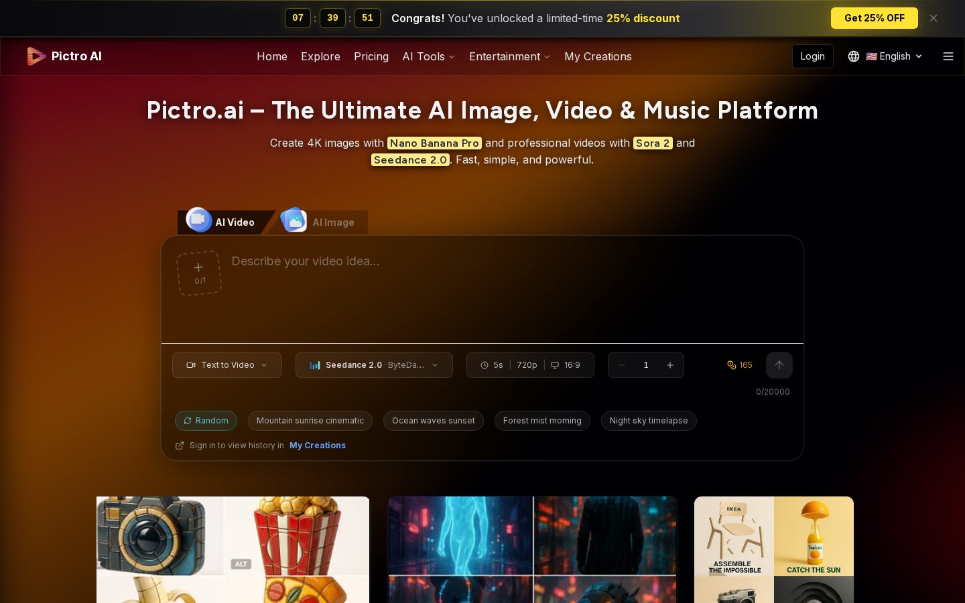The image size is (965, 603).
Task: Expand the AI Tools menu
Action: tap(428, 56)
